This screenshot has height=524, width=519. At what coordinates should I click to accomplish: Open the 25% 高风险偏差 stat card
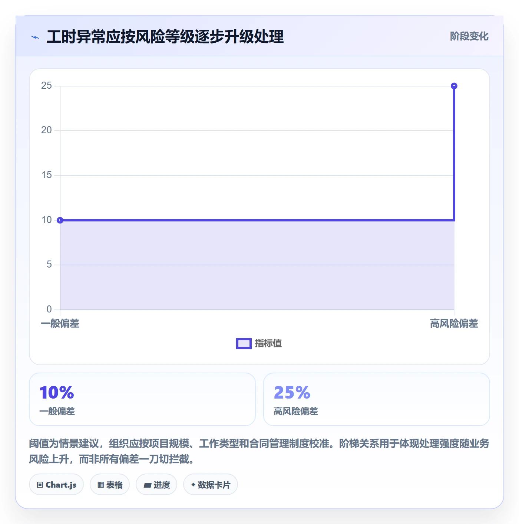point(377,399)
